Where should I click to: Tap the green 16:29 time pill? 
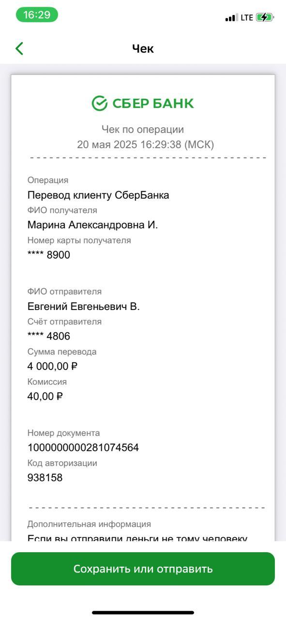tap(37, 15)
